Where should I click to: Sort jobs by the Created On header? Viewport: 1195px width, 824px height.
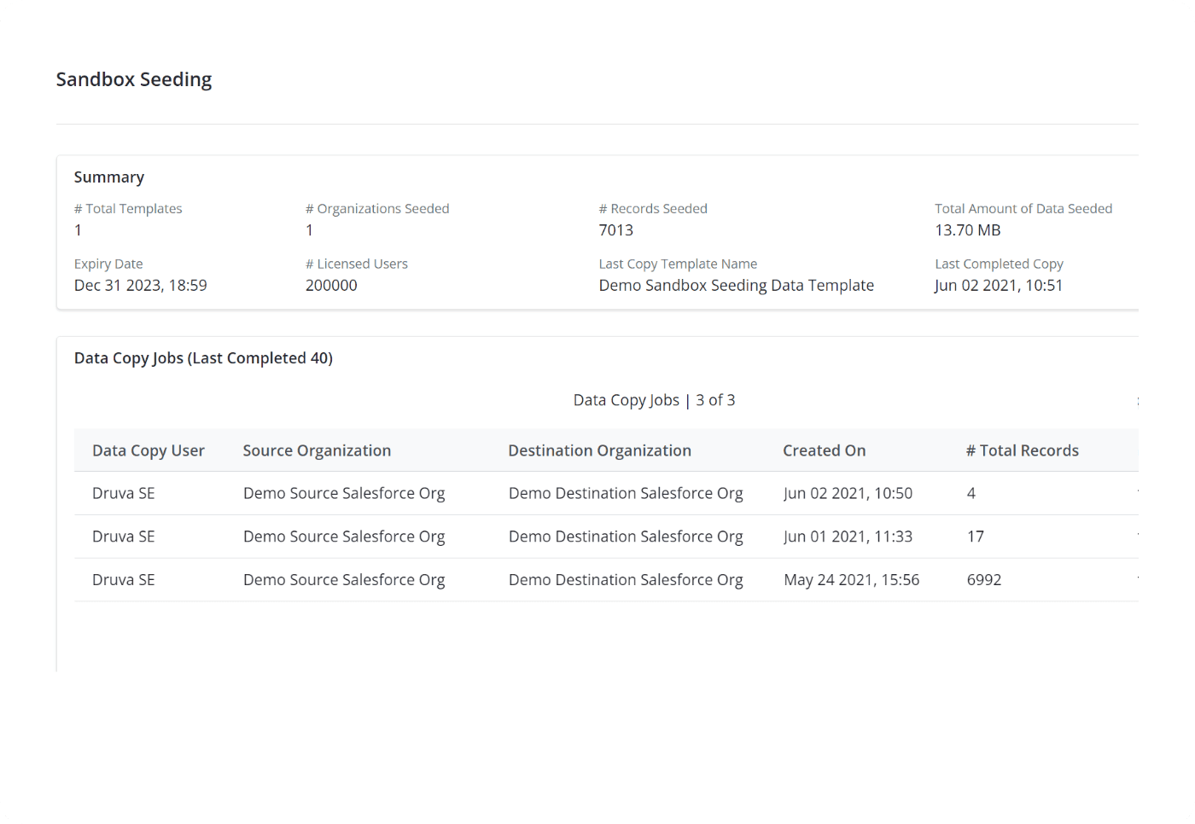824,450
